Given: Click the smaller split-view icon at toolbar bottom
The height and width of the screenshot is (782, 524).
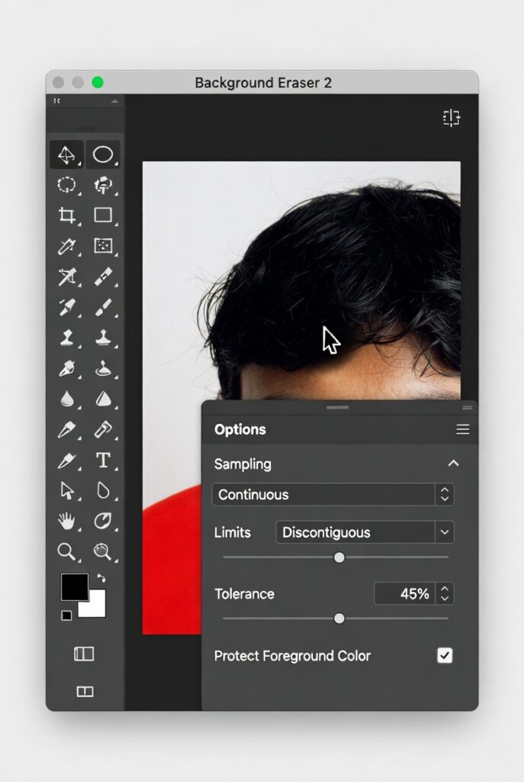Looking at the screenshot, I should [x=85, y=691].
